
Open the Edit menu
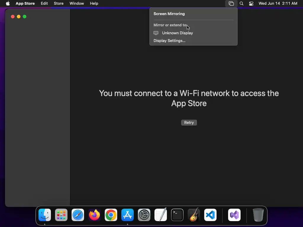(44, 3)
